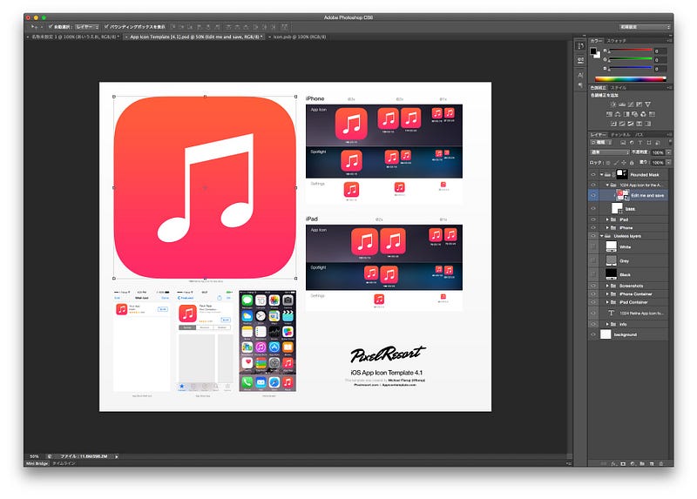Open the fill value dropdown arrow
Viewport: 697px width, 499px height.
point(668,163)
